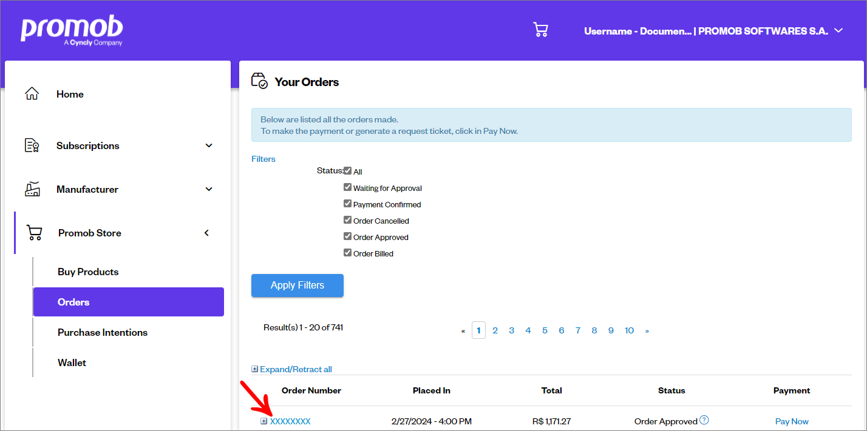Go to Home in sidebar
This screenshot has height=431, width=867.
[x=70, y=94]
